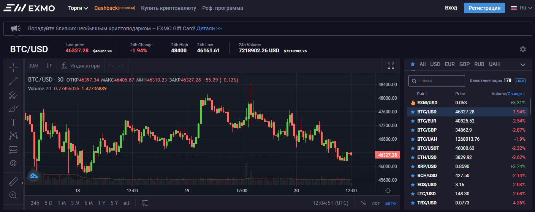Open the Ru language dropdown

coord(521,8)
